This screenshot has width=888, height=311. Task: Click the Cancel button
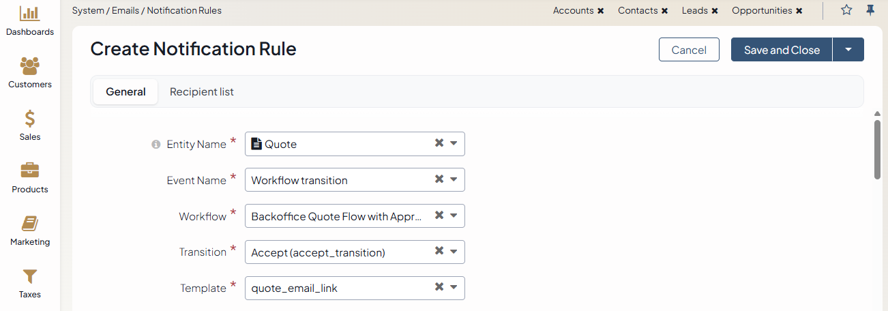(x=689, y=50)
